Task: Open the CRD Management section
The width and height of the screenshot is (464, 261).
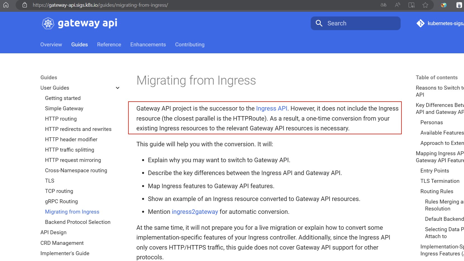Action: (x=62, y=243)
